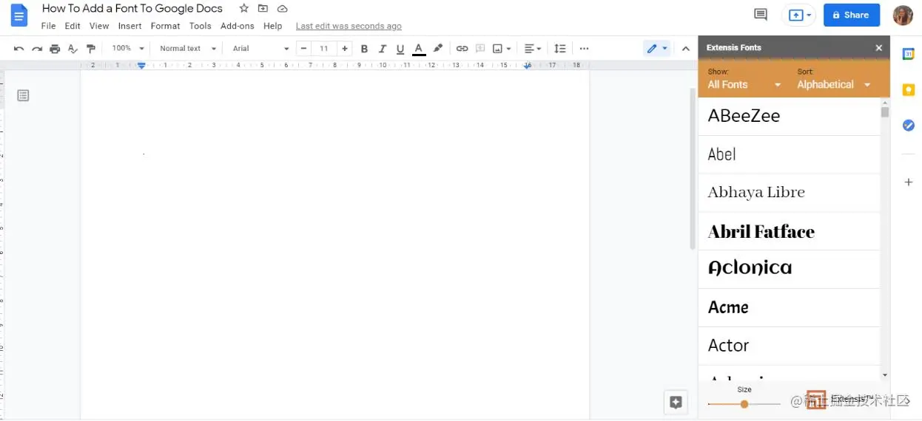Image resolution: width=922 pixels, height=421 pixels.
Task: Select the Abril Fatface font
Action: (x=789, y=231)
